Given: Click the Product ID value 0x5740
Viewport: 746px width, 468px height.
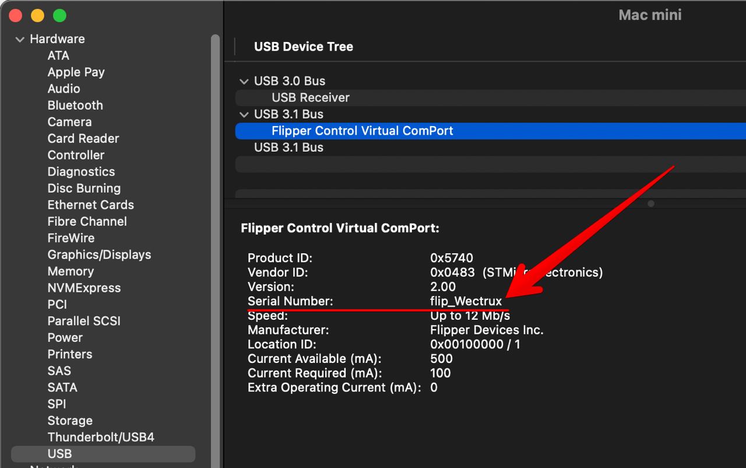Looking at the screenshot, I should coord(452,258).
